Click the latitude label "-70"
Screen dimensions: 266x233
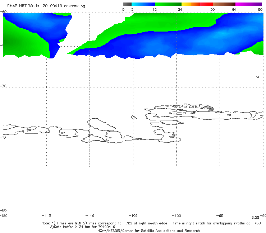(3, 86)
